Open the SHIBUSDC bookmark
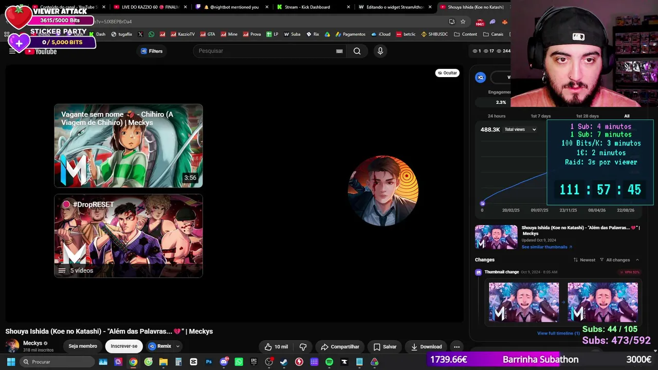Viewport: 658px width, 370px height. point(434,34)
